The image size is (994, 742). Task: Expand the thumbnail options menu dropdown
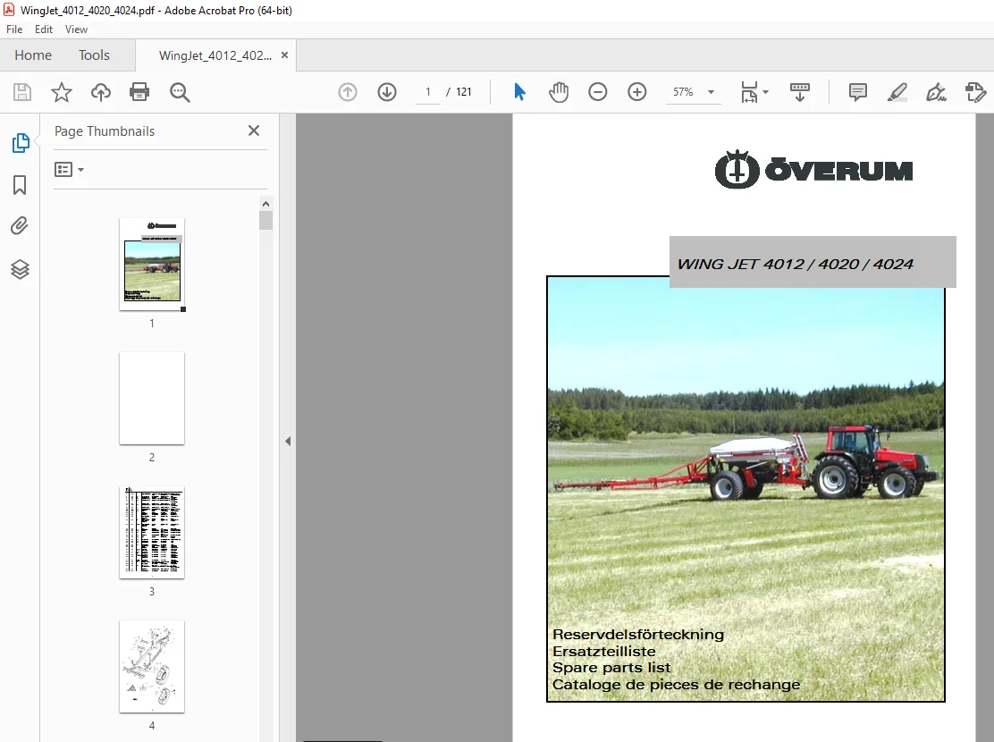(69, 170)
